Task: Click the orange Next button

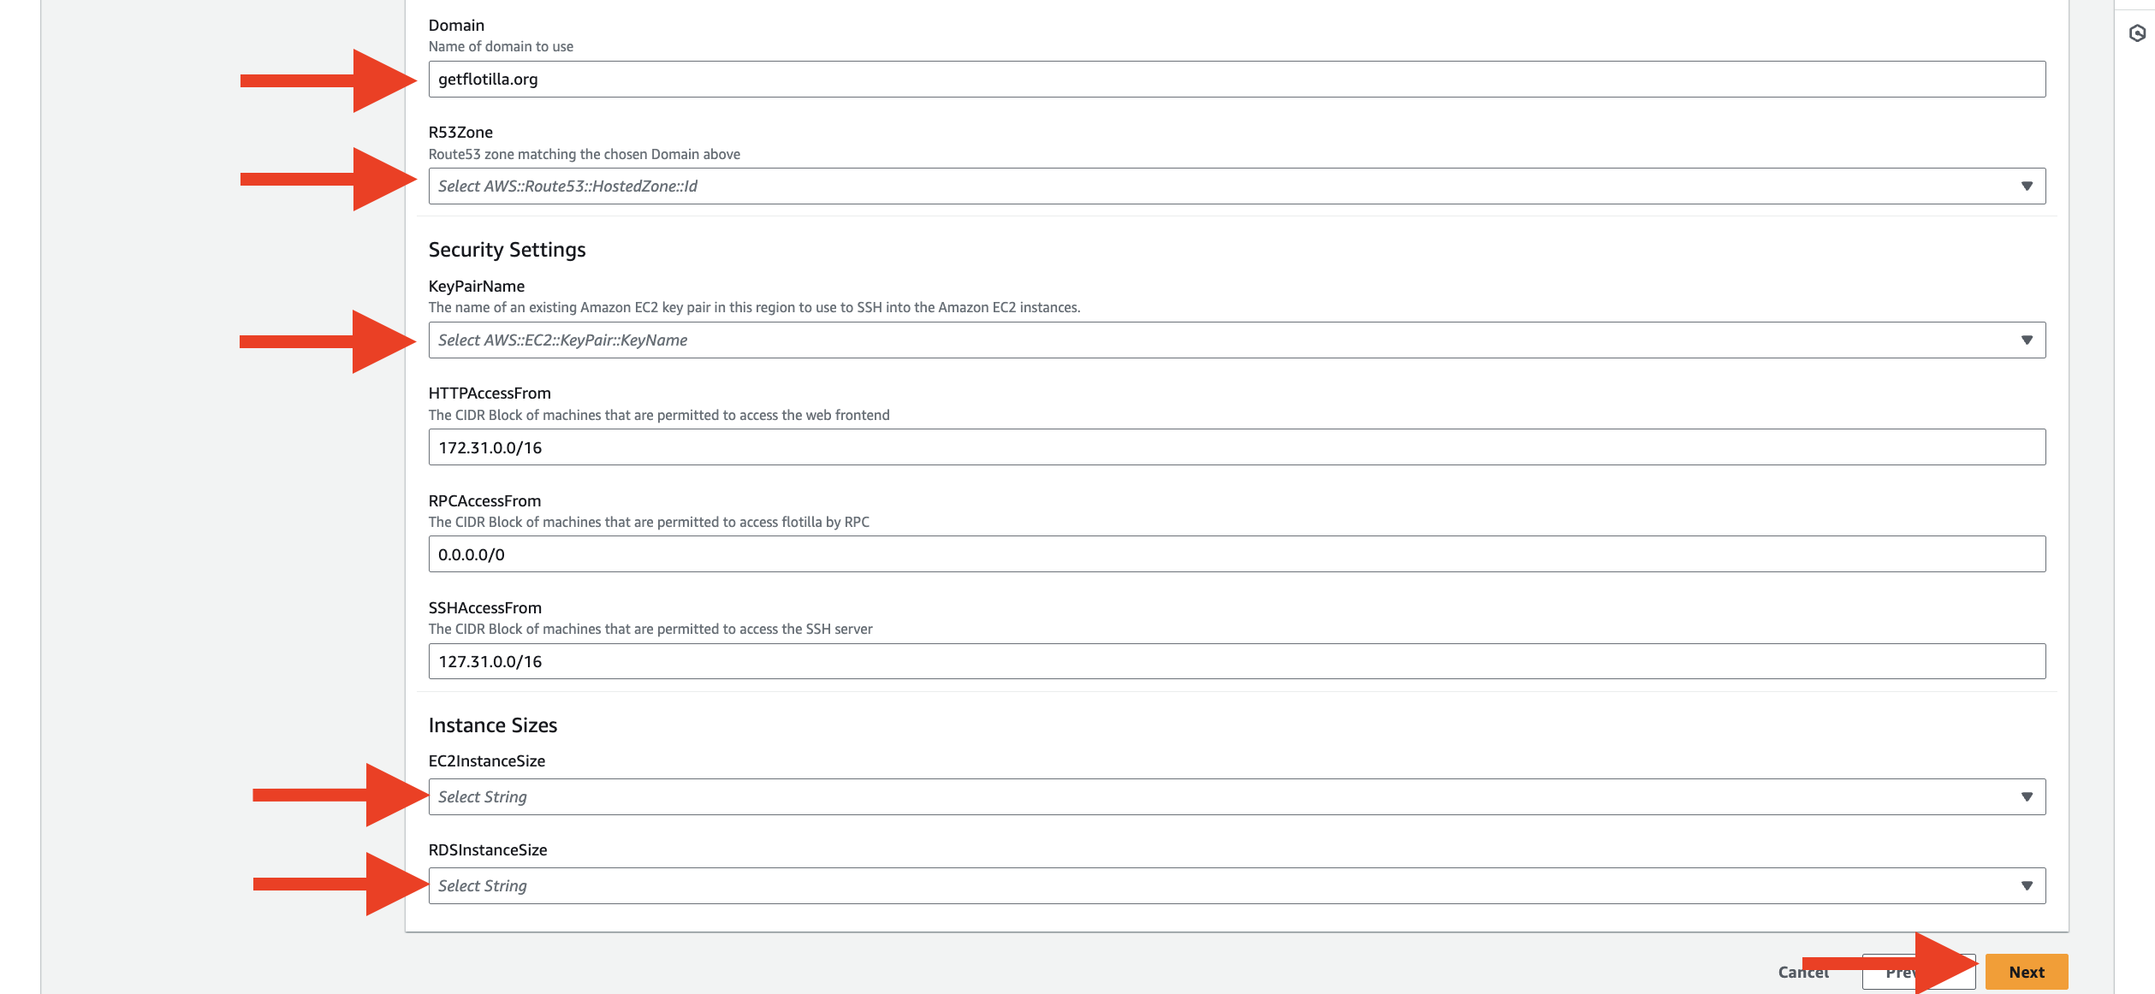Action: point(2027,972)
